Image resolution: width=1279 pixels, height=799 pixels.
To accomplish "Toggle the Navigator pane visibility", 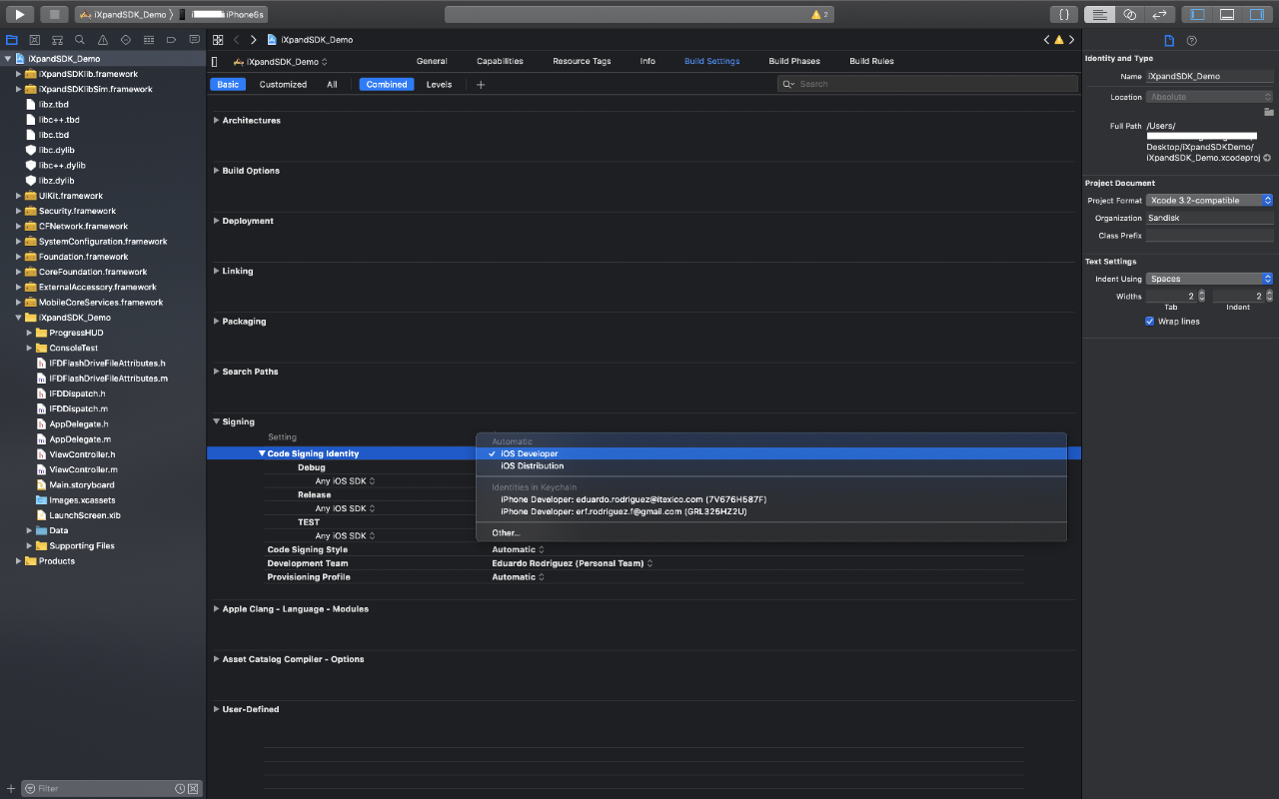I will click(x=1197, y=14).
